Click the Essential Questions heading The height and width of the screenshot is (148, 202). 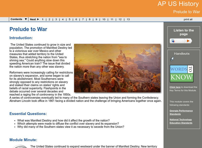(x=28, y=114)
